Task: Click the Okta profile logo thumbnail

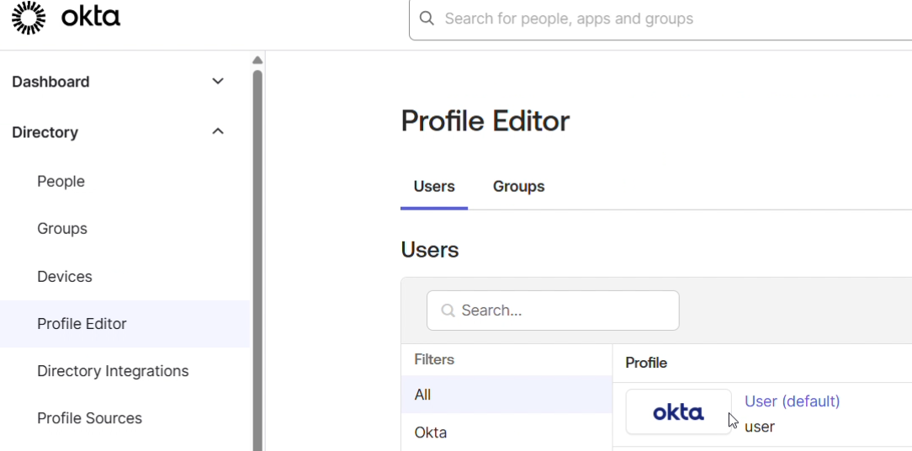Action: click(678, 412)
